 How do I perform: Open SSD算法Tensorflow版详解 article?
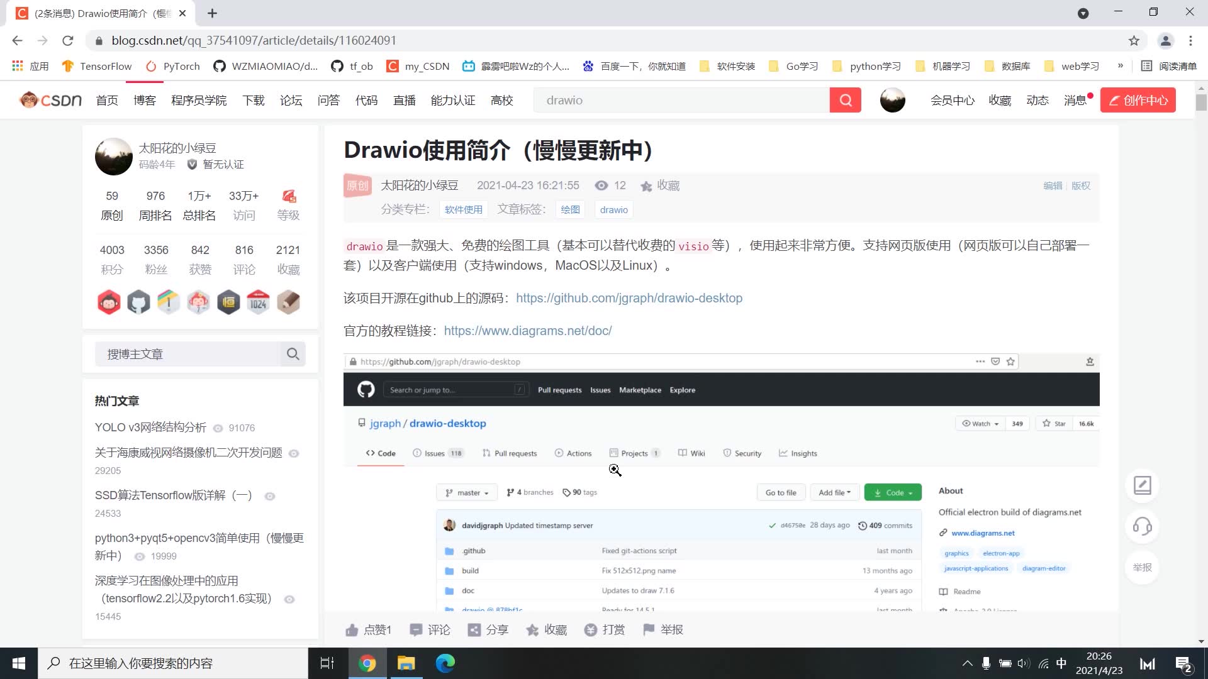pyautogui.click(x=173, y=495)
